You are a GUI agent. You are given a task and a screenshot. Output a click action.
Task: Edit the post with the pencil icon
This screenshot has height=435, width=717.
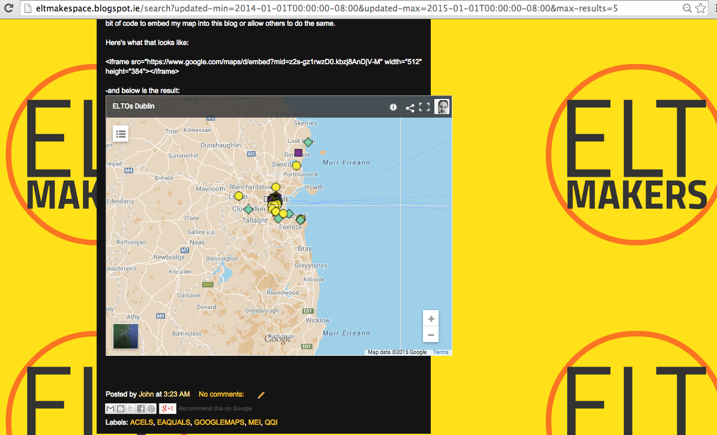261,395
